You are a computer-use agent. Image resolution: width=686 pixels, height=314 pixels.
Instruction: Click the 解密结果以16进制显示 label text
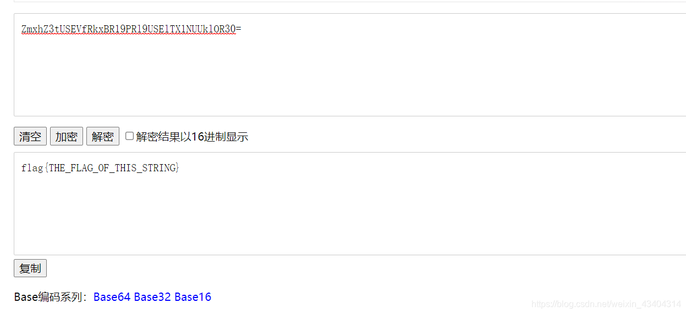[x=192, y=137]
